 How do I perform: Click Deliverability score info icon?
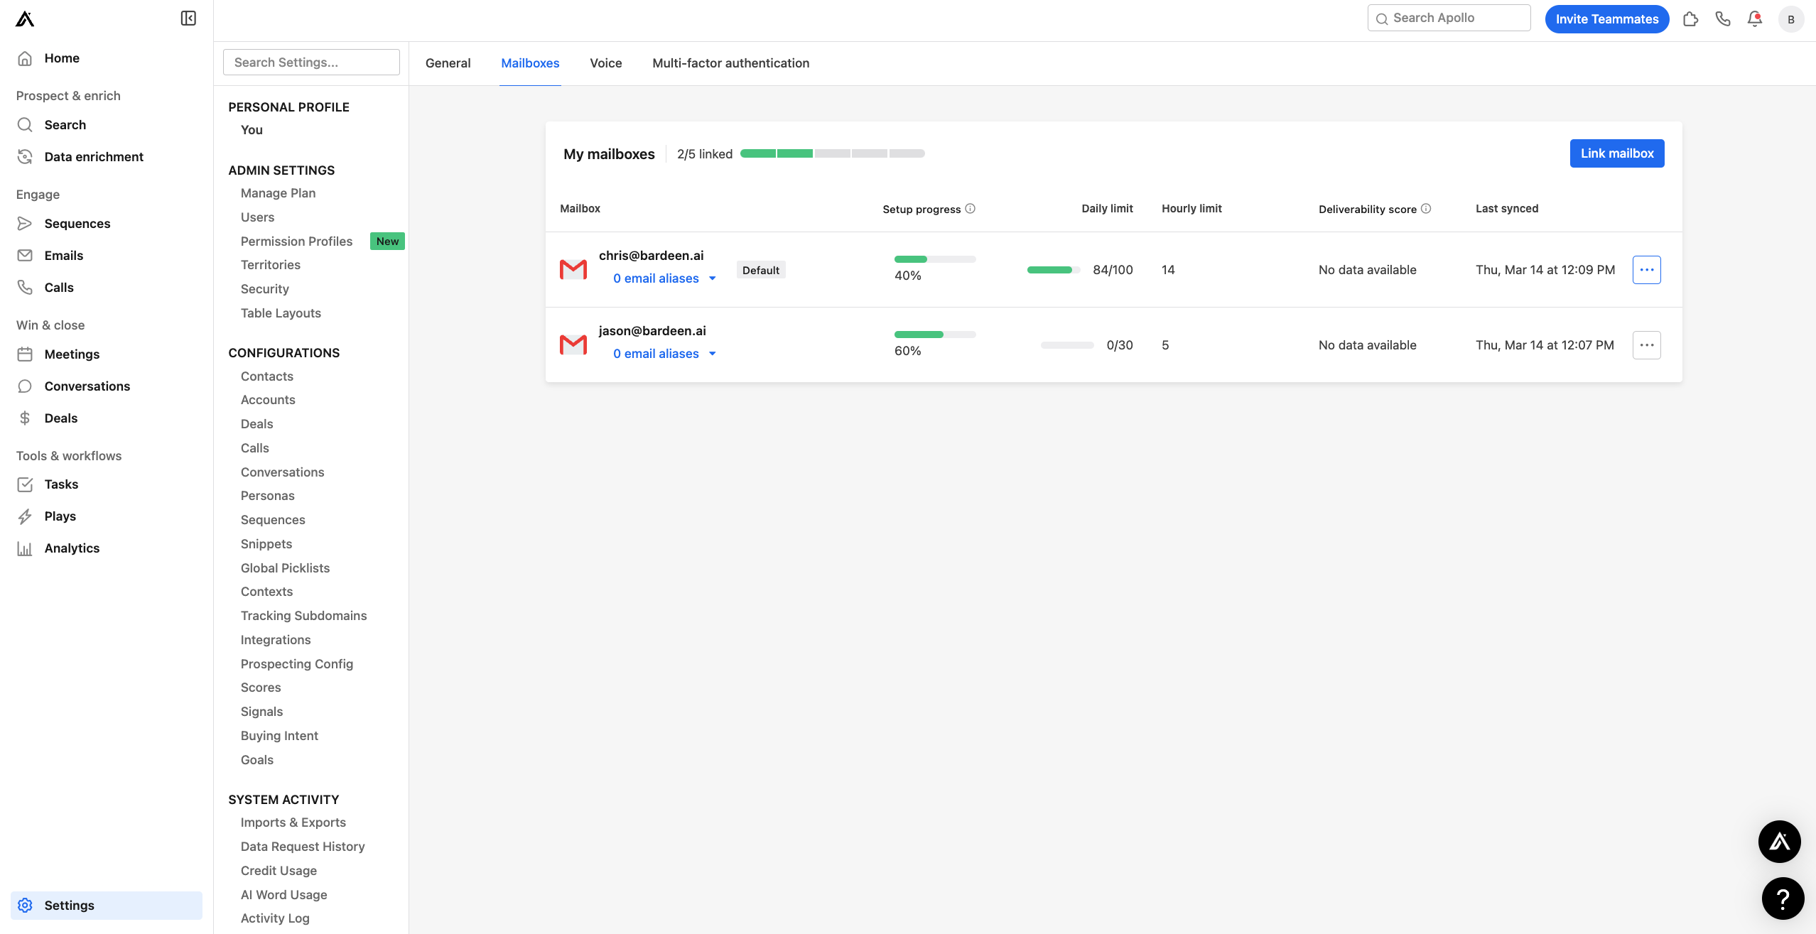(1426, 209)
